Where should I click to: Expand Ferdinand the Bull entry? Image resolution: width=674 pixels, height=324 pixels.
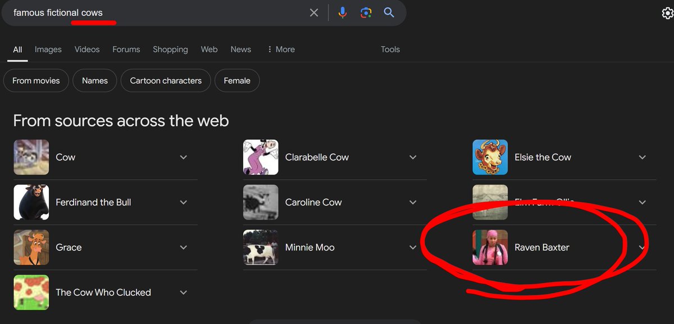[183, 202]
